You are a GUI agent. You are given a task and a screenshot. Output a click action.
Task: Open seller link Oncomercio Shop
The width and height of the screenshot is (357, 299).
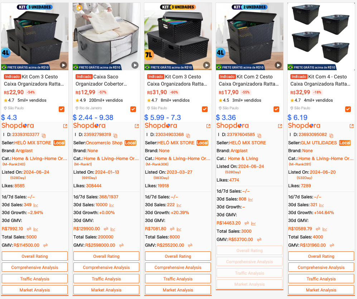(x=104, y=143)
